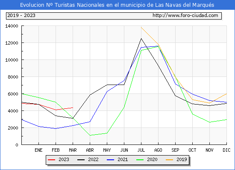Image resolution: width=235 pixels, height=170 pixels.
Task: Click the FEB month axis label
Action: (56, 150)
